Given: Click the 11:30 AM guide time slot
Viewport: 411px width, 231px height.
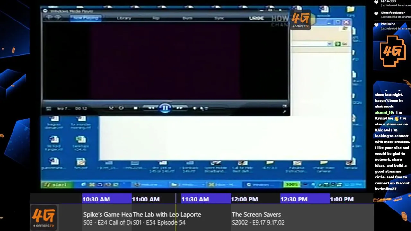Looking at the screenshot, I should (x=206, y=199).
